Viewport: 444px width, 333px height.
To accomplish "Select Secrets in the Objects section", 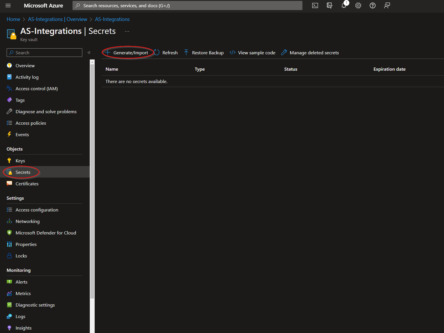I will [23, 172].
